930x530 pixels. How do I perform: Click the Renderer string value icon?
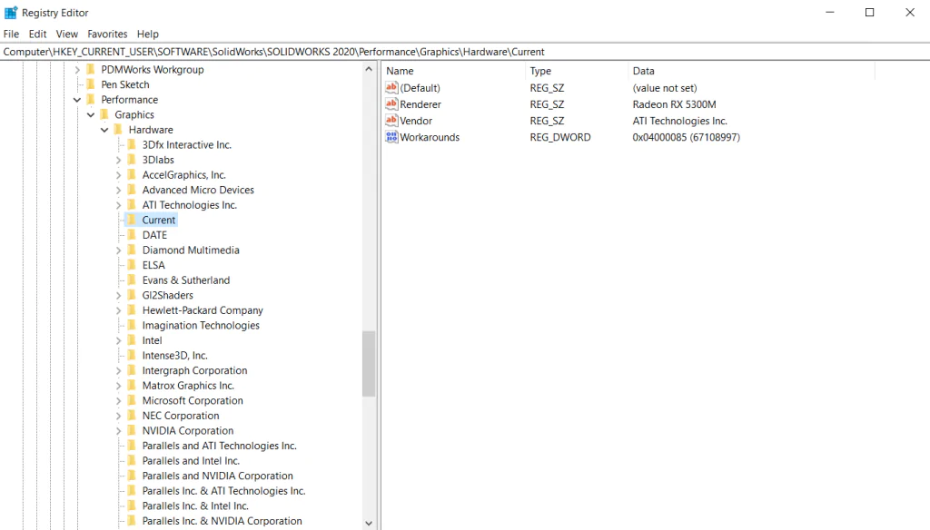(391, 103)
